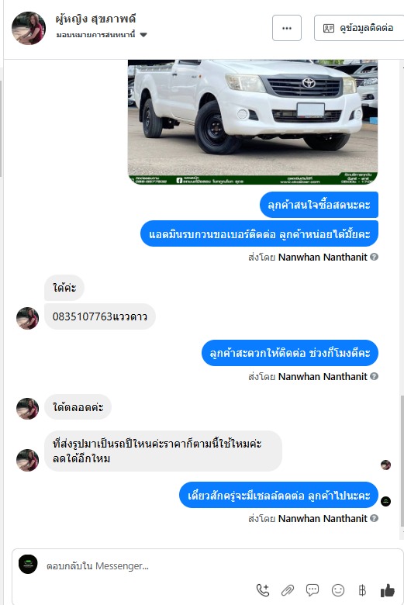Click the customer's seen avatar indicator

(386, 465)
